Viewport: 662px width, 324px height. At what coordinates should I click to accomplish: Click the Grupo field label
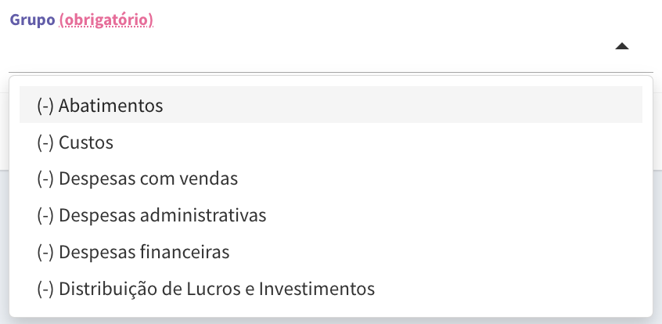(33, 20)
